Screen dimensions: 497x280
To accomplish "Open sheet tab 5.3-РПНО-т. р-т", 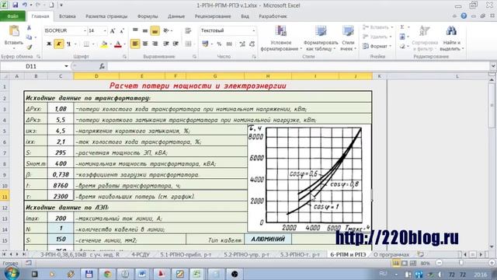I will (301, 254).
